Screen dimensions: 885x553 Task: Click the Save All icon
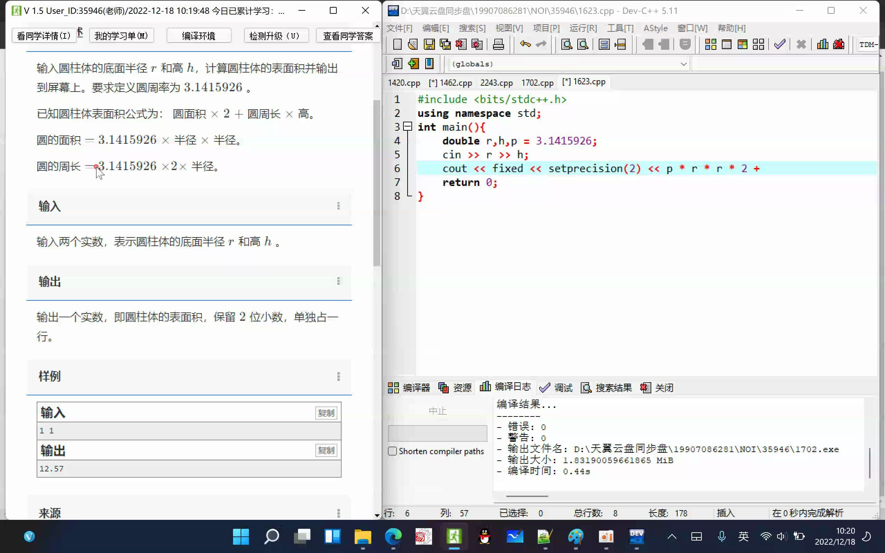445,45
